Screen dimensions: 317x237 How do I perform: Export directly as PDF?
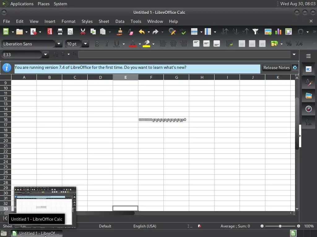point(50,32)
